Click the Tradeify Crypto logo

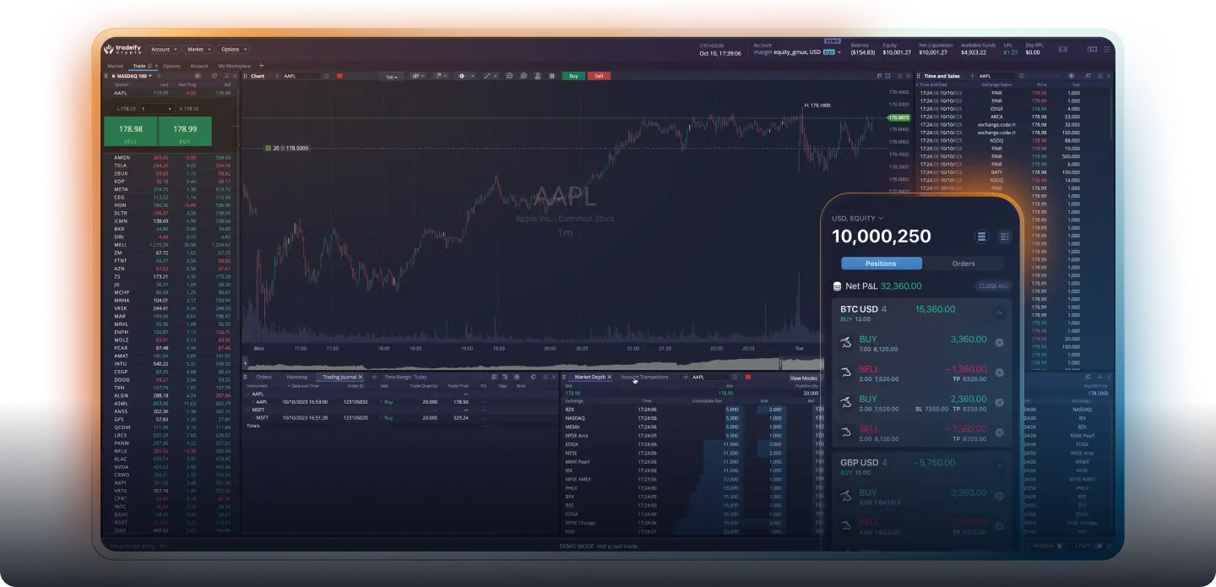(122, 49)
